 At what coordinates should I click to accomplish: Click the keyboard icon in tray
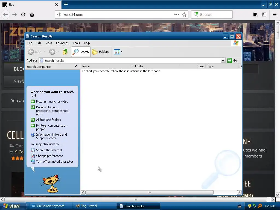click(240, 206)
